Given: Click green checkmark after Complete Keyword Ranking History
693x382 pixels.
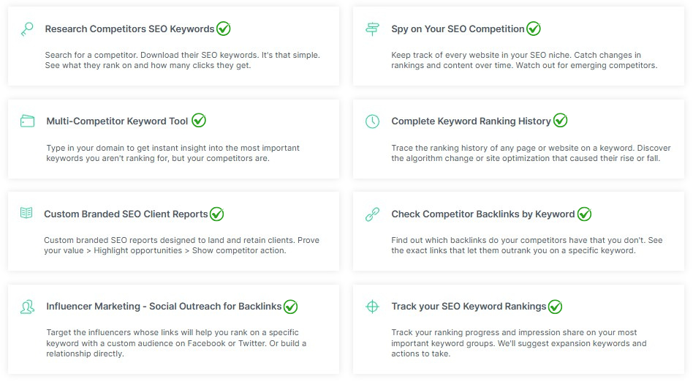Looking at the screenshot, I should [560, 121].
